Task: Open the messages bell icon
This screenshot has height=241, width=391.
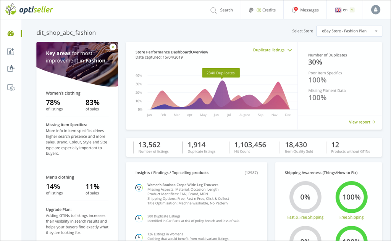Action: point(294,10)
